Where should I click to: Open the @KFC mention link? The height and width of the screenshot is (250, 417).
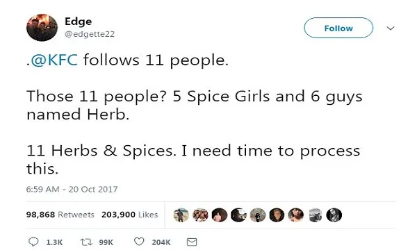(x=54, y=60)
